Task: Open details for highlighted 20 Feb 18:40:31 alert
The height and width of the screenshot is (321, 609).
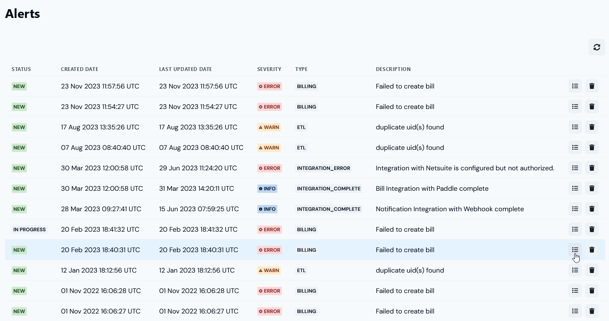Action: (575, 250)
